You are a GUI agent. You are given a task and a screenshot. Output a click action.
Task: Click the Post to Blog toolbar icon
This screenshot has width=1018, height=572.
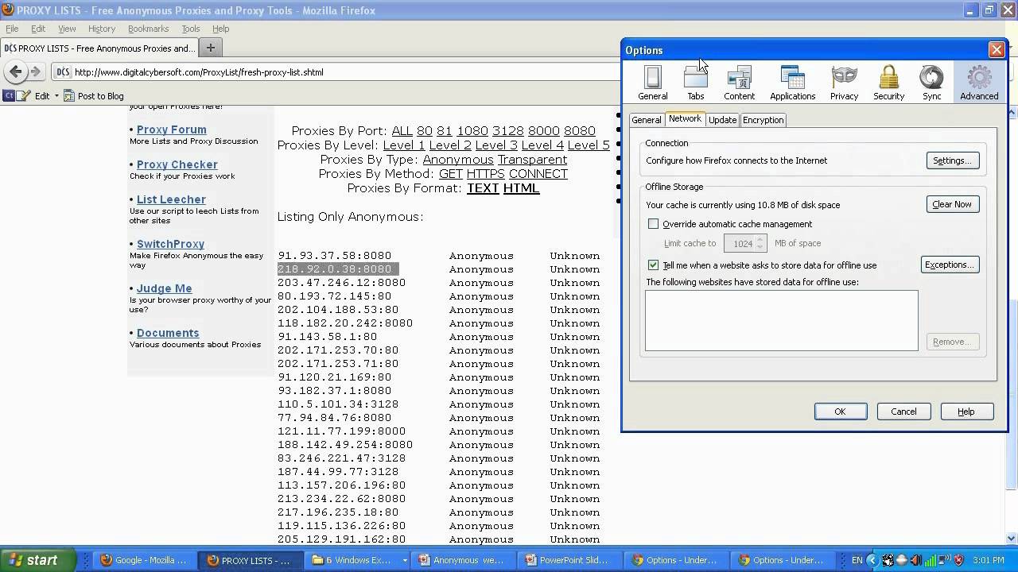69,95
